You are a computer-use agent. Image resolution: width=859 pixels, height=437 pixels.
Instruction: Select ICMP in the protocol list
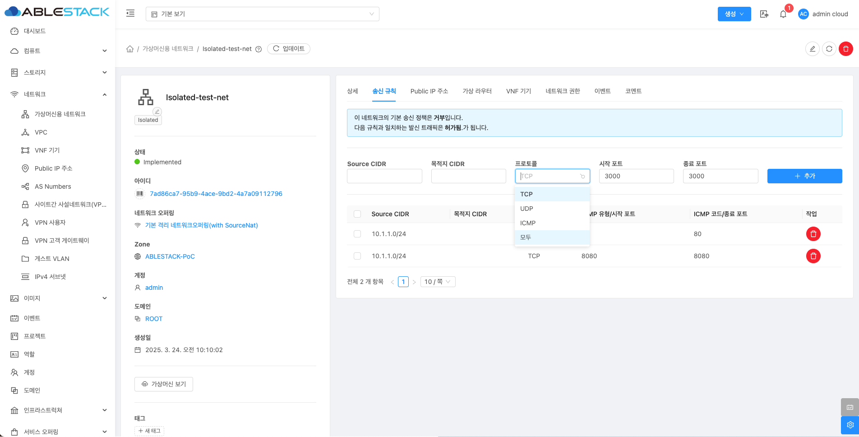[x=527, y=223]
